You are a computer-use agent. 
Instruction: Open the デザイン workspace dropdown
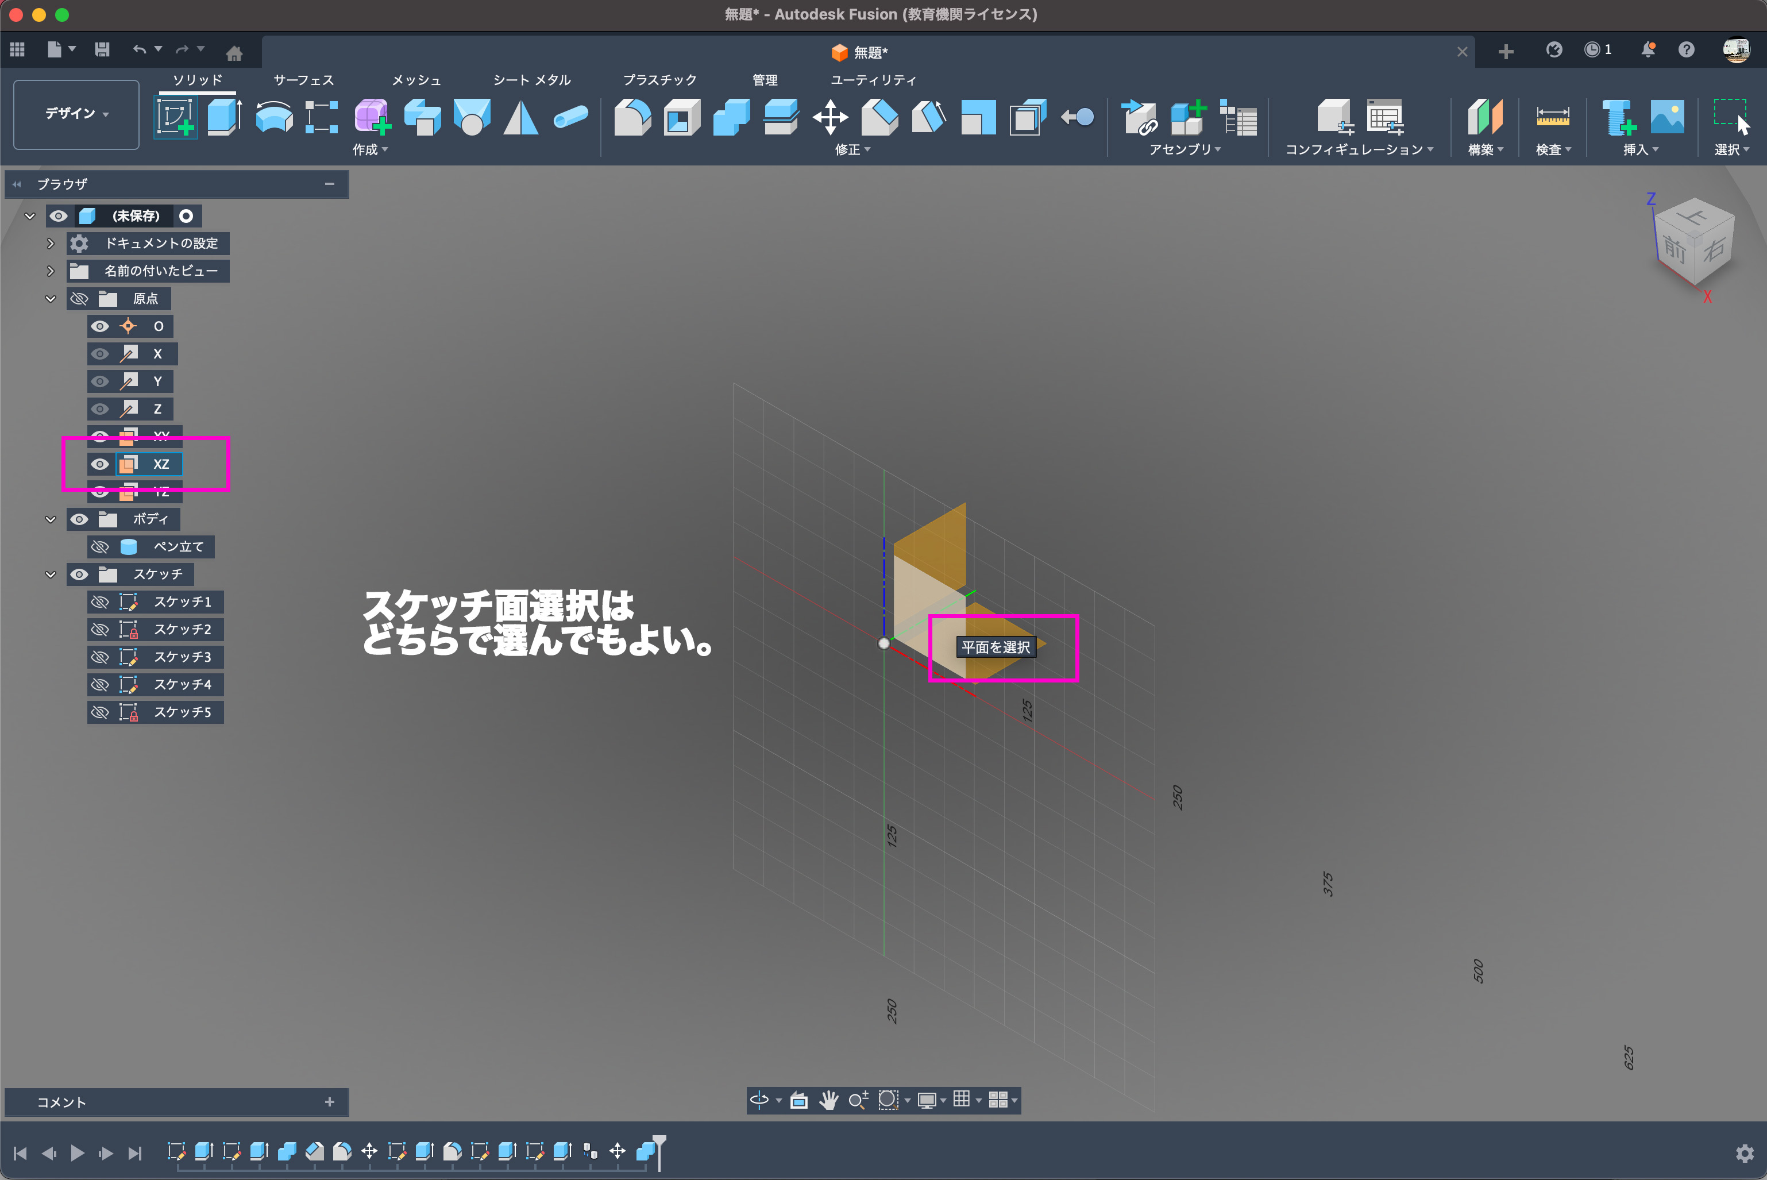click(76, 114)
